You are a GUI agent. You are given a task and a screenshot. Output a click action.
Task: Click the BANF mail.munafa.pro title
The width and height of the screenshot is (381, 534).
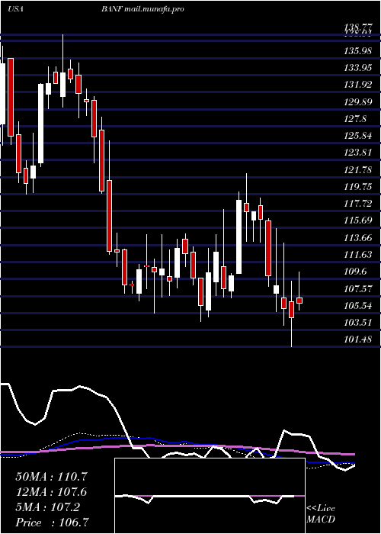click(142, 9)
